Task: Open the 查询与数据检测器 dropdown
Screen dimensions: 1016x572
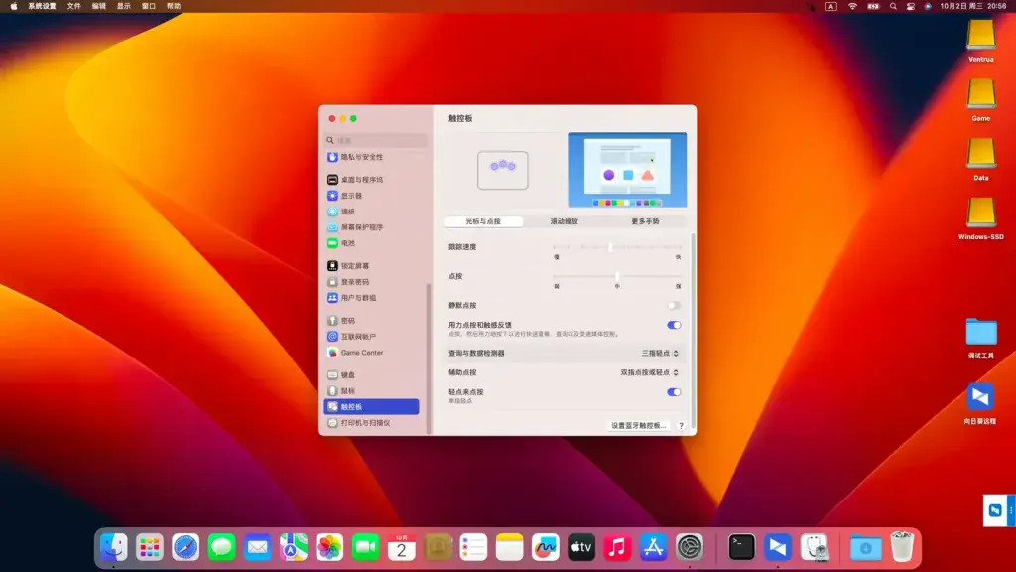Action: (x=660, y=354)
